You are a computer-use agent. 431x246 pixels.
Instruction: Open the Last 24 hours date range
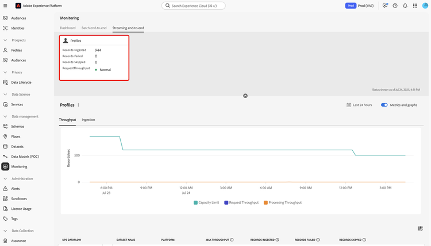359,105
